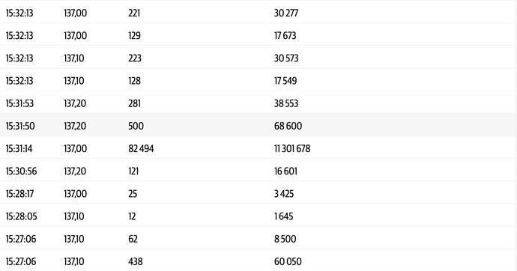517x271 pixels.
Task: Click the 82 494 volume cell
Action: coord(141,148)
